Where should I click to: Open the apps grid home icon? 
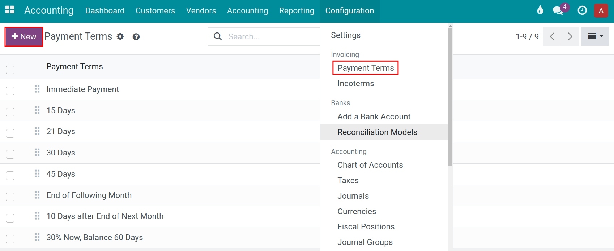pyautogui.click(x=10, y=10)
